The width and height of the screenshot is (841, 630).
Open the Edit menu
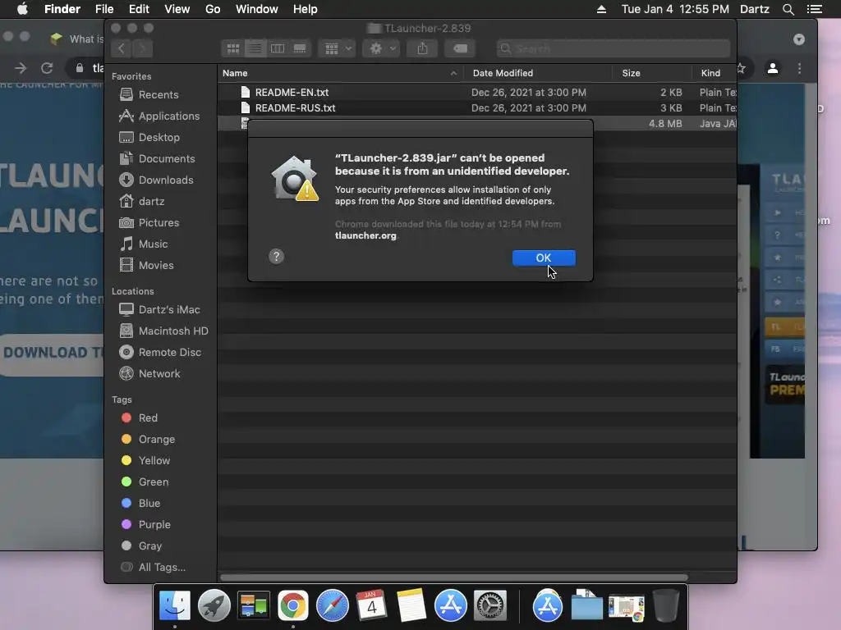[x=139, y=9]
